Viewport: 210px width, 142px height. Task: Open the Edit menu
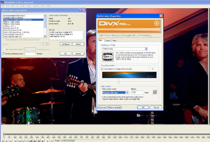(7, 6)
